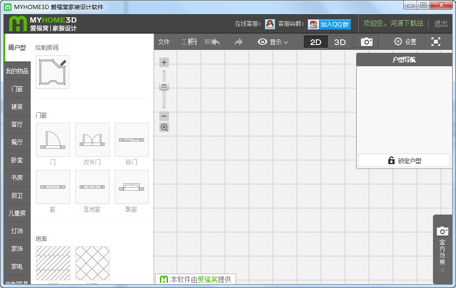Click the zoom in plus button
This screenshot has height=288, width=456.
tap(164, 62)
